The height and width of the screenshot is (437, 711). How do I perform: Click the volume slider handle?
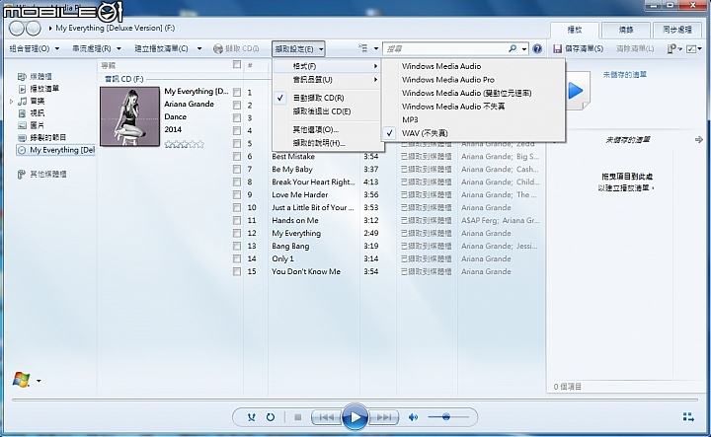tap(446, 416)
